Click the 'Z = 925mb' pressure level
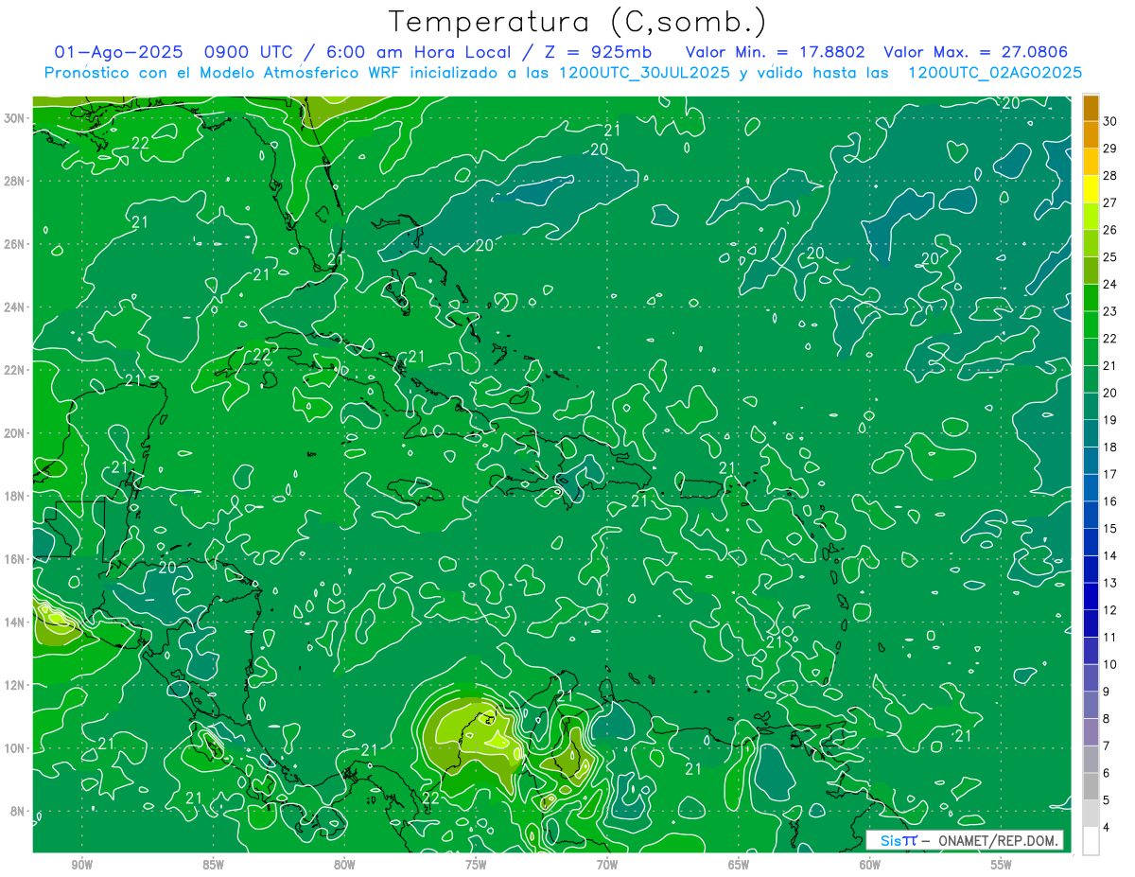Image resolution: width=1135 pixels, height=877 pixels. click(x=598, y=53)
